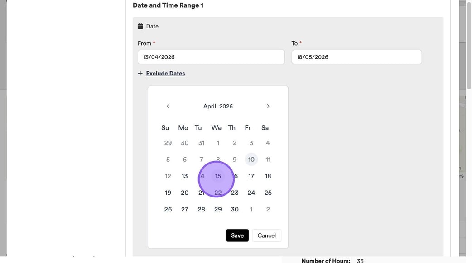
Task: Save the selected excluded dates
Action: click(x=237, y=235)
